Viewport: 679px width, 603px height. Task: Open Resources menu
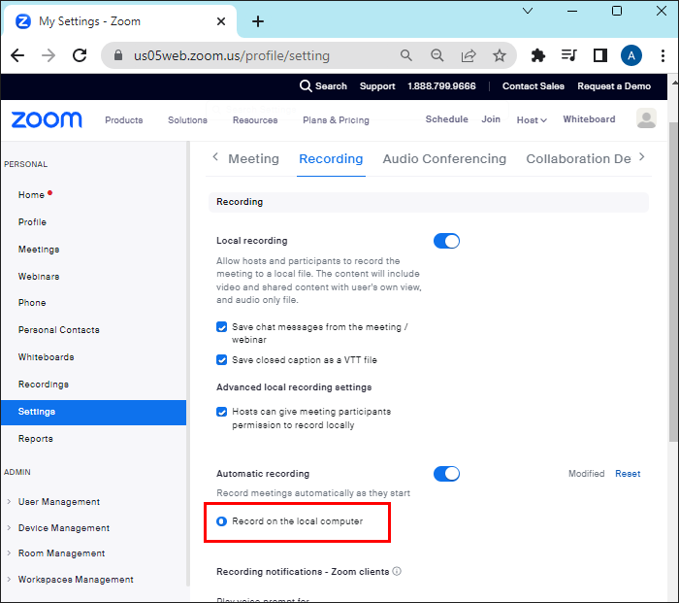pos(255,120)
